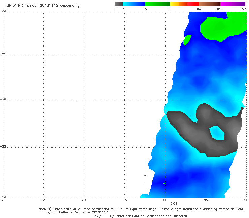Image resolution: width=249 pixels, height=218 pixels.
Task: Click the -30 latitude axis label
Action: click(x=3, y=99)
